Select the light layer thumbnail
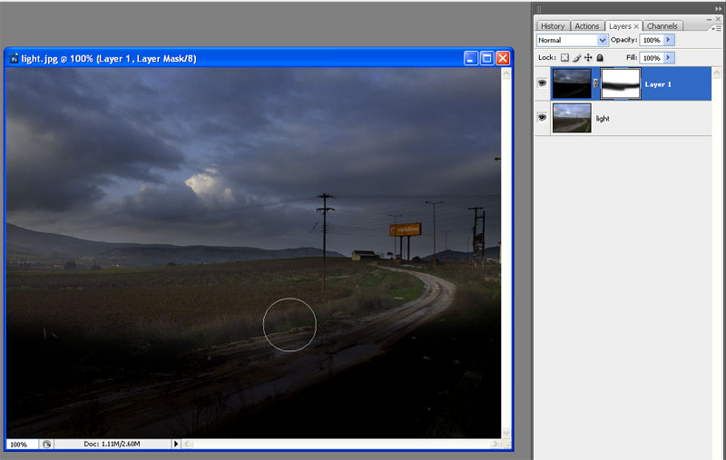 click(572, 118)
